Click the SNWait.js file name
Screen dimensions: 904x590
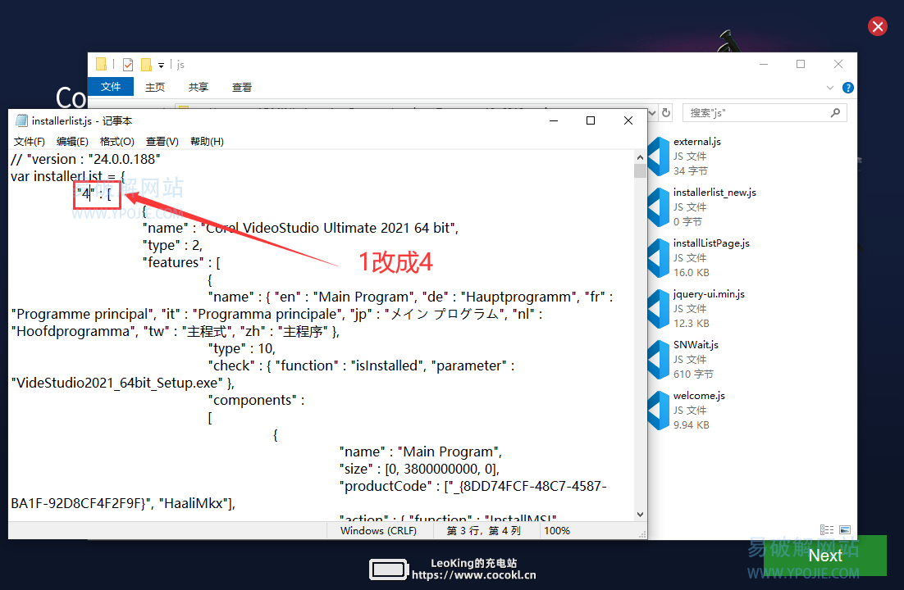point(696,344)
